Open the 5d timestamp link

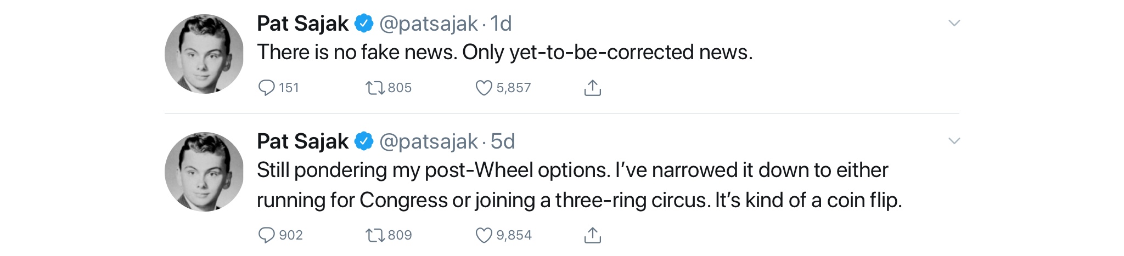click(503, 141)
